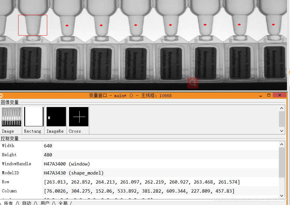Click the image variables scrollbar thumb
Viewport: 290px width, 205px height.
click(282, 119)
